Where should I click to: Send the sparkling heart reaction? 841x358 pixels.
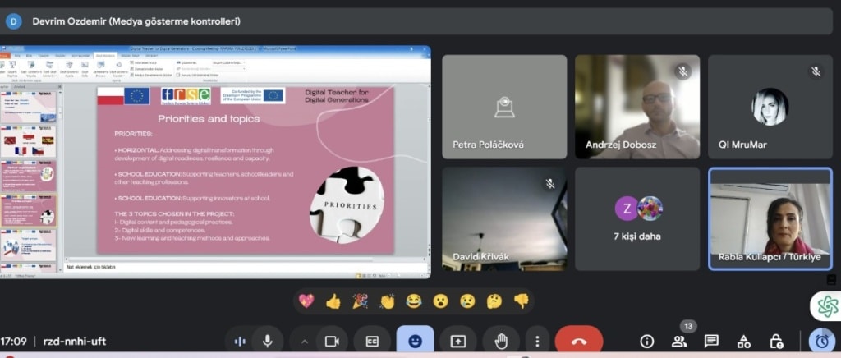click(306, 301)
